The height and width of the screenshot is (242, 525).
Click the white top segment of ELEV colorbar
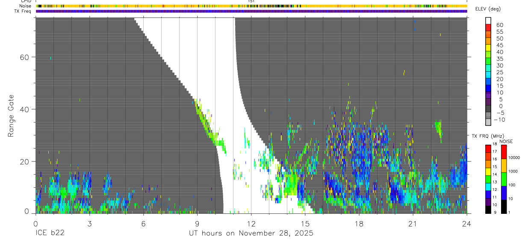click(x=488, y=20)
